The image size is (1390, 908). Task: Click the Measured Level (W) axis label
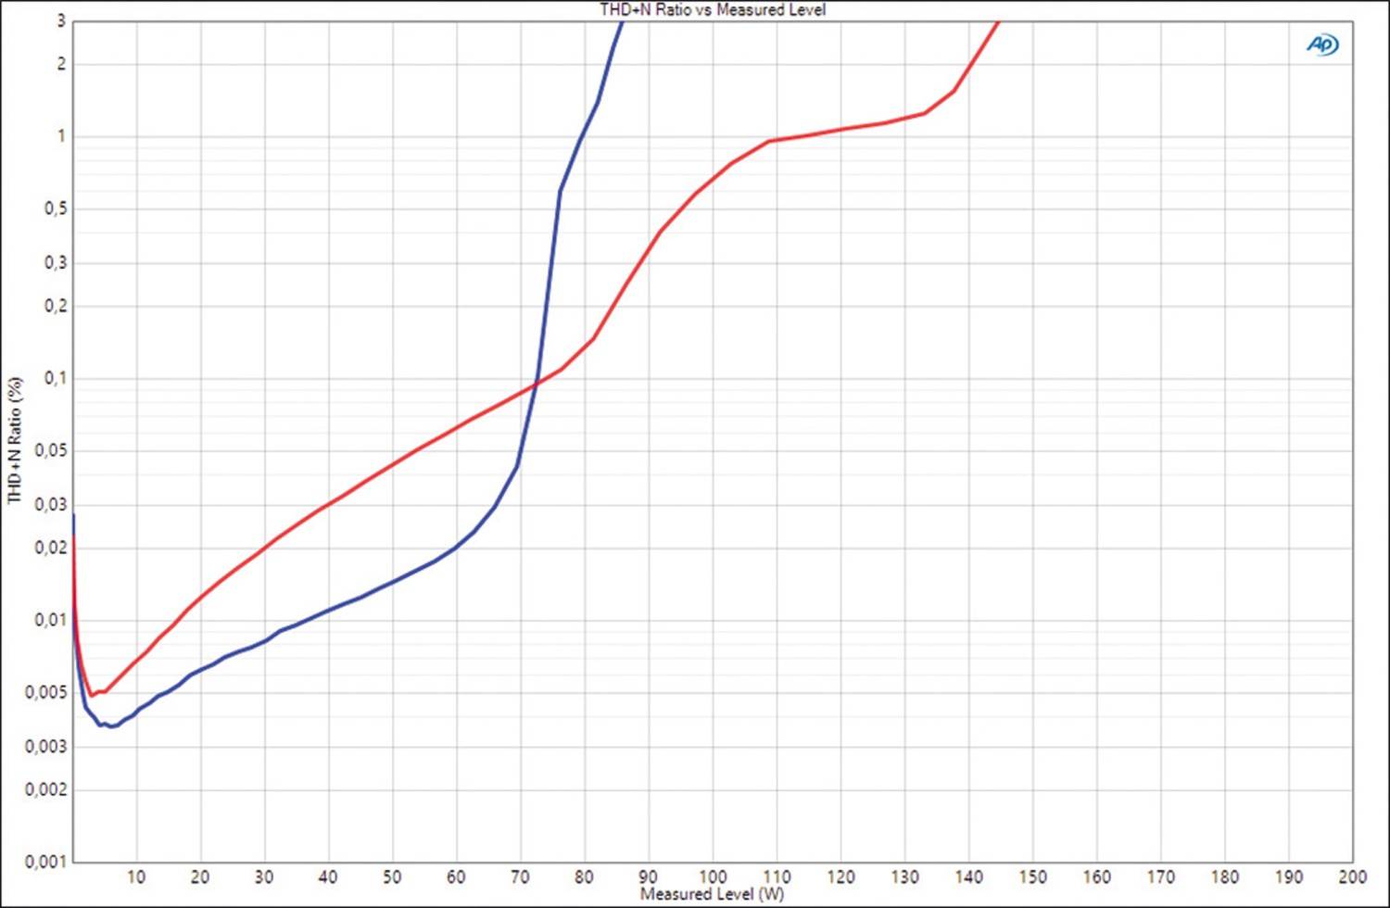(712, 894)
